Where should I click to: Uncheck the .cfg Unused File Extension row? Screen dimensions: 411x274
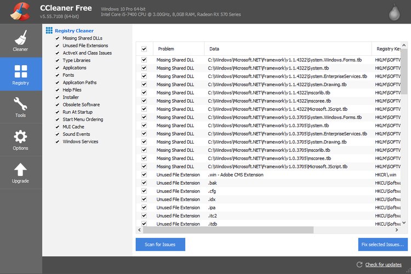pyautogui.click(x=144, y=191)
